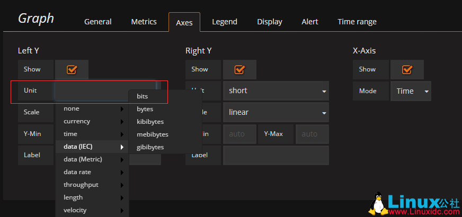The height and width of the screenshot is (217, 462).
Task: Toggle the Right Y Show checkbox
Action: [x=239, y=69]
